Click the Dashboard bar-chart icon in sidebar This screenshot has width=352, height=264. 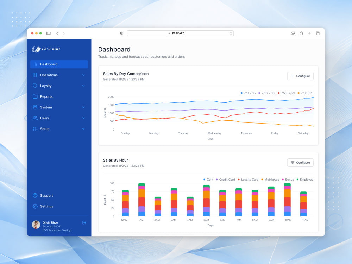pyautogui.click(x=35, y=64)
